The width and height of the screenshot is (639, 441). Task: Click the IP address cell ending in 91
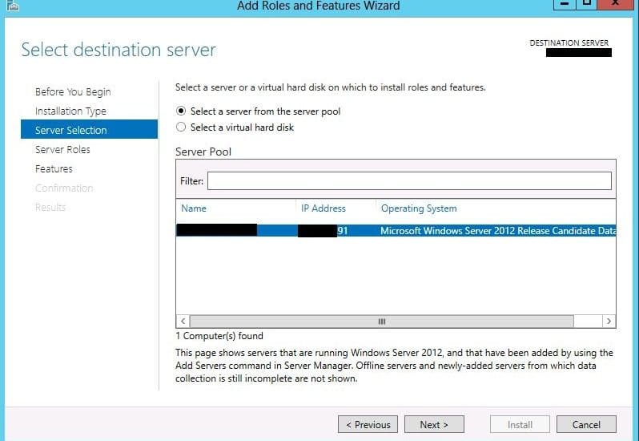click(x=323, y=230)
